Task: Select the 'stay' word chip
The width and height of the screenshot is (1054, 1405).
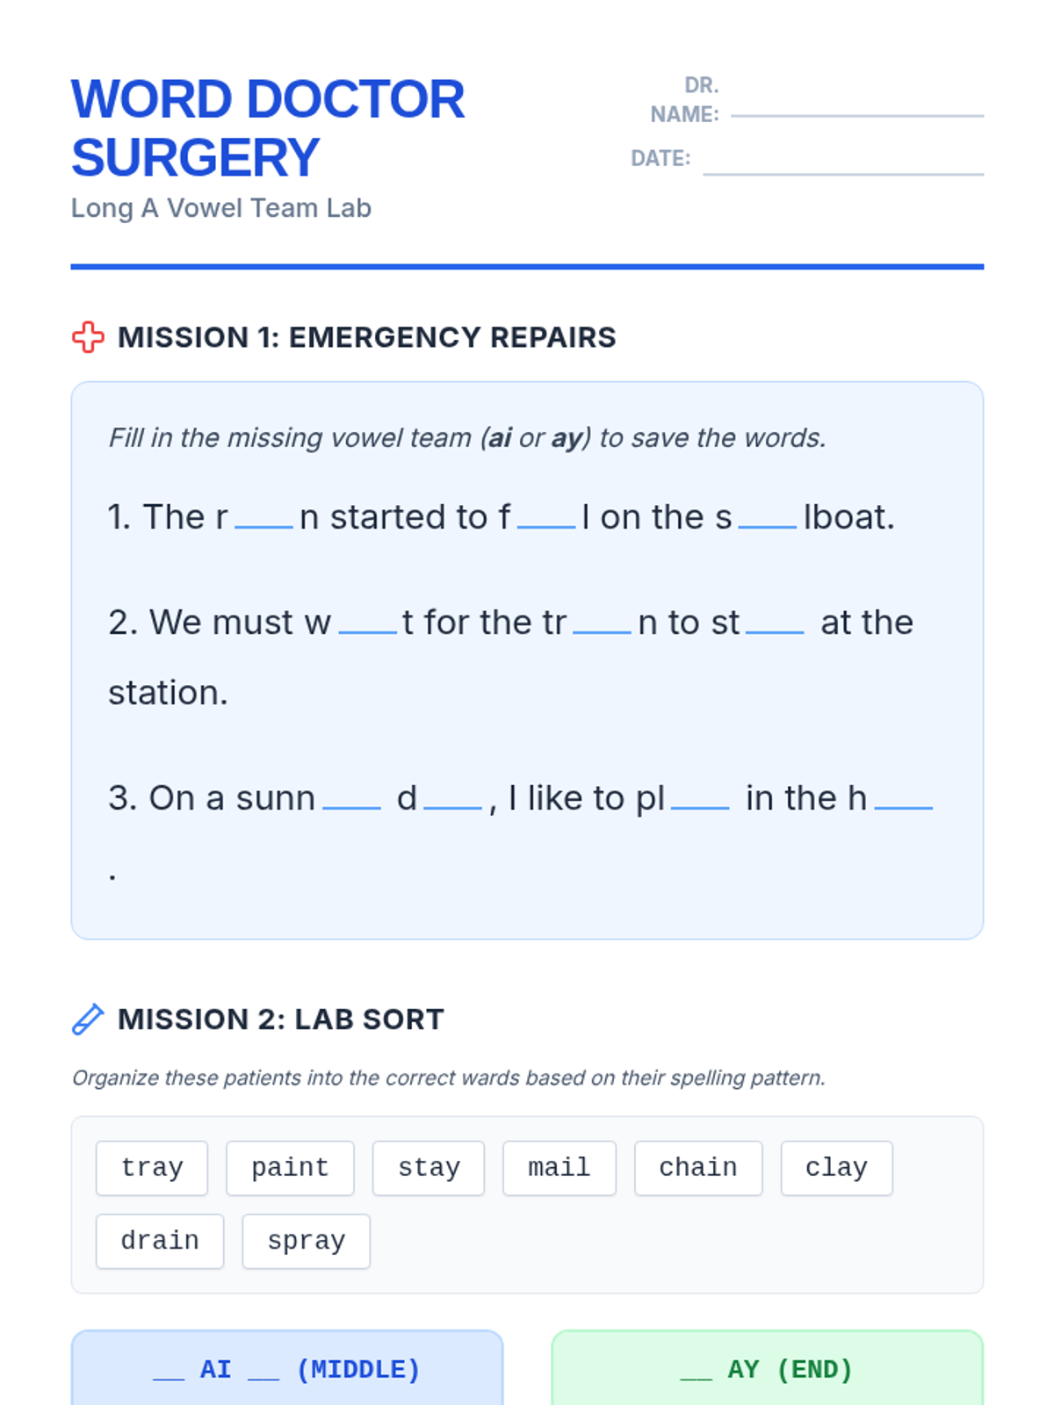Action: pyautogui.click(x=429, y=1168)
